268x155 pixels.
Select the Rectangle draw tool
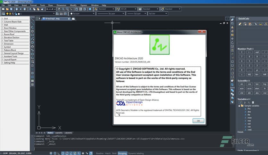tap(32, 31)
